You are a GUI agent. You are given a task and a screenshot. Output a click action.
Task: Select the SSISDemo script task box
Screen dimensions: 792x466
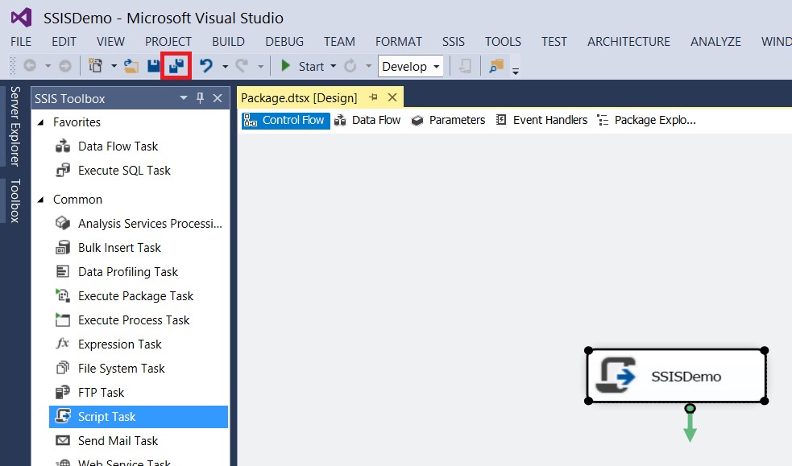(676, 376)
